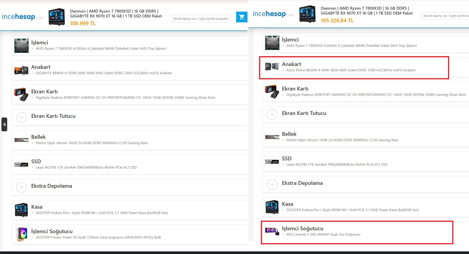Click the İşlemci Soğutucu heading, left page

click(52, 231)
